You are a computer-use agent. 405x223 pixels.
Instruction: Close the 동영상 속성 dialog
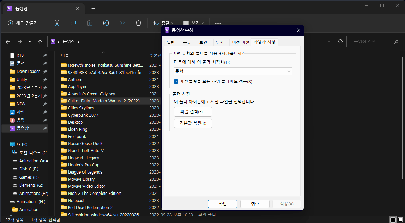click(299, 30)
